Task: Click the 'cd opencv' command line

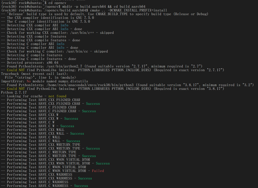Action: (x=34, y=3)
